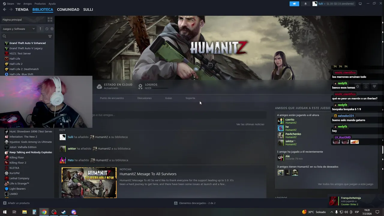The width and height of the screenshot is (384, 216).
Task: Open the Guías tab
Action: (169, 98)
